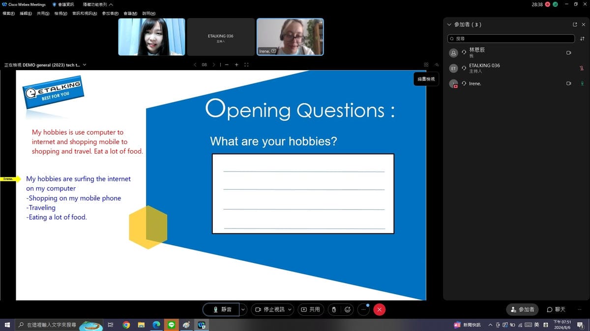The width and height of the screenshot is (590, 331).
Task: Pop out the participants panel
Action: coord(575,25)
